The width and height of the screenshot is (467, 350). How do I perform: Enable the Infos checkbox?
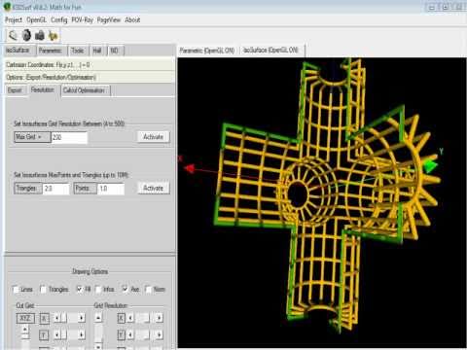click(98, 289)
